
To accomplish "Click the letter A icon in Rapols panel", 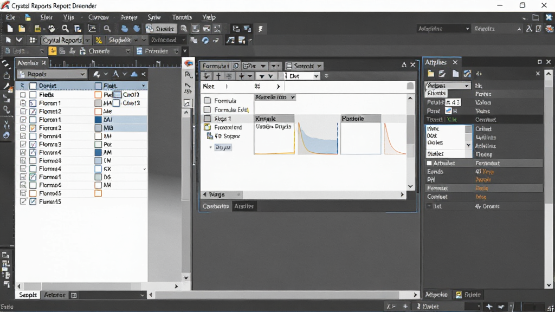I will pos(116,74).
